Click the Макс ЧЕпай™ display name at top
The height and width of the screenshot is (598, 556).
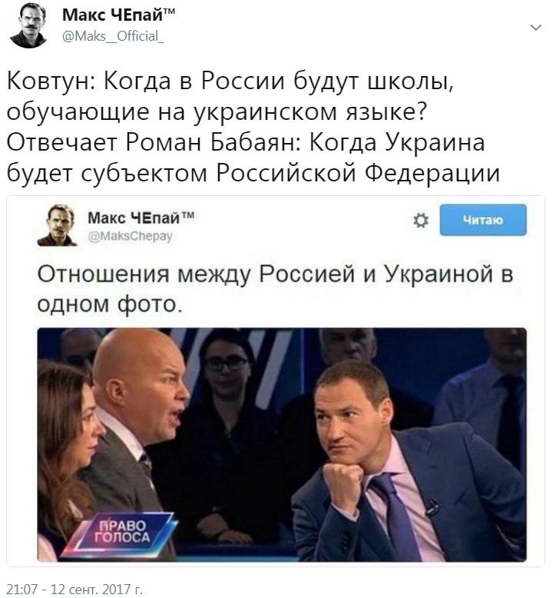(118, 15)
